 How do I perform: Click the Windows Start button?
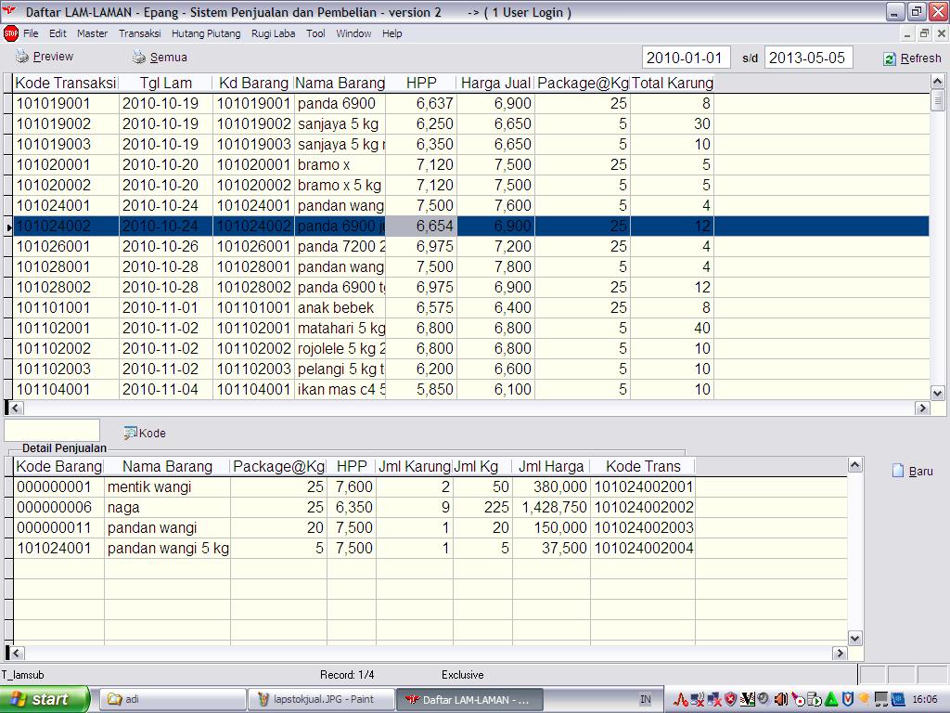point(45,699)
